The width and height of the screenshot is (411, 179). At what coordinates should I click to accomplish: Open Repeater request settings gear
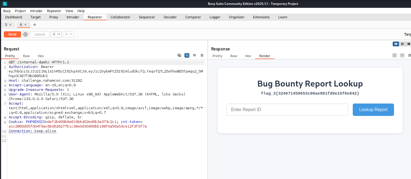click(x=25, y=34)
